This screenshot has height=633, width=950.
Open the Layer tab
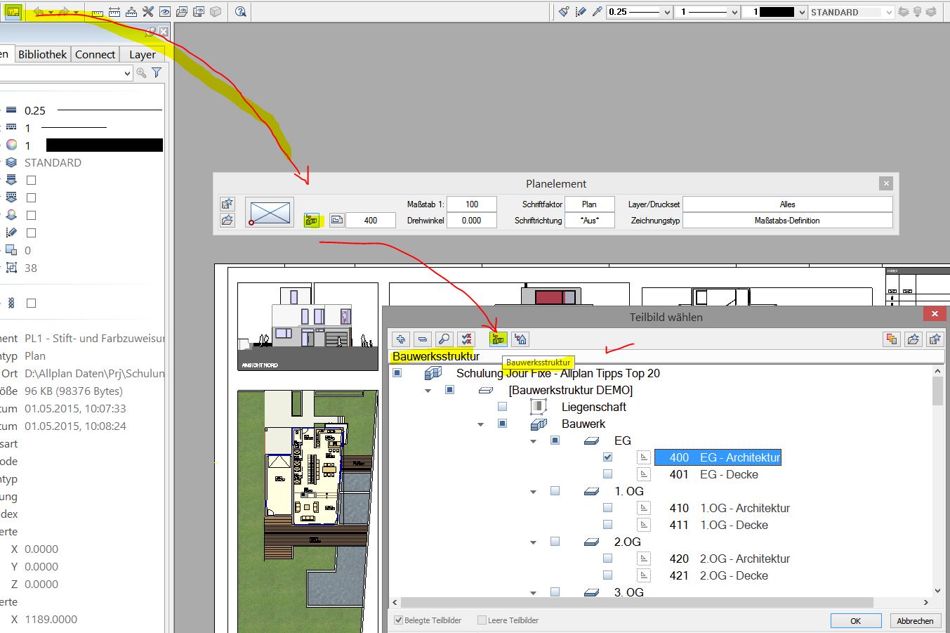tap(142, 54)
